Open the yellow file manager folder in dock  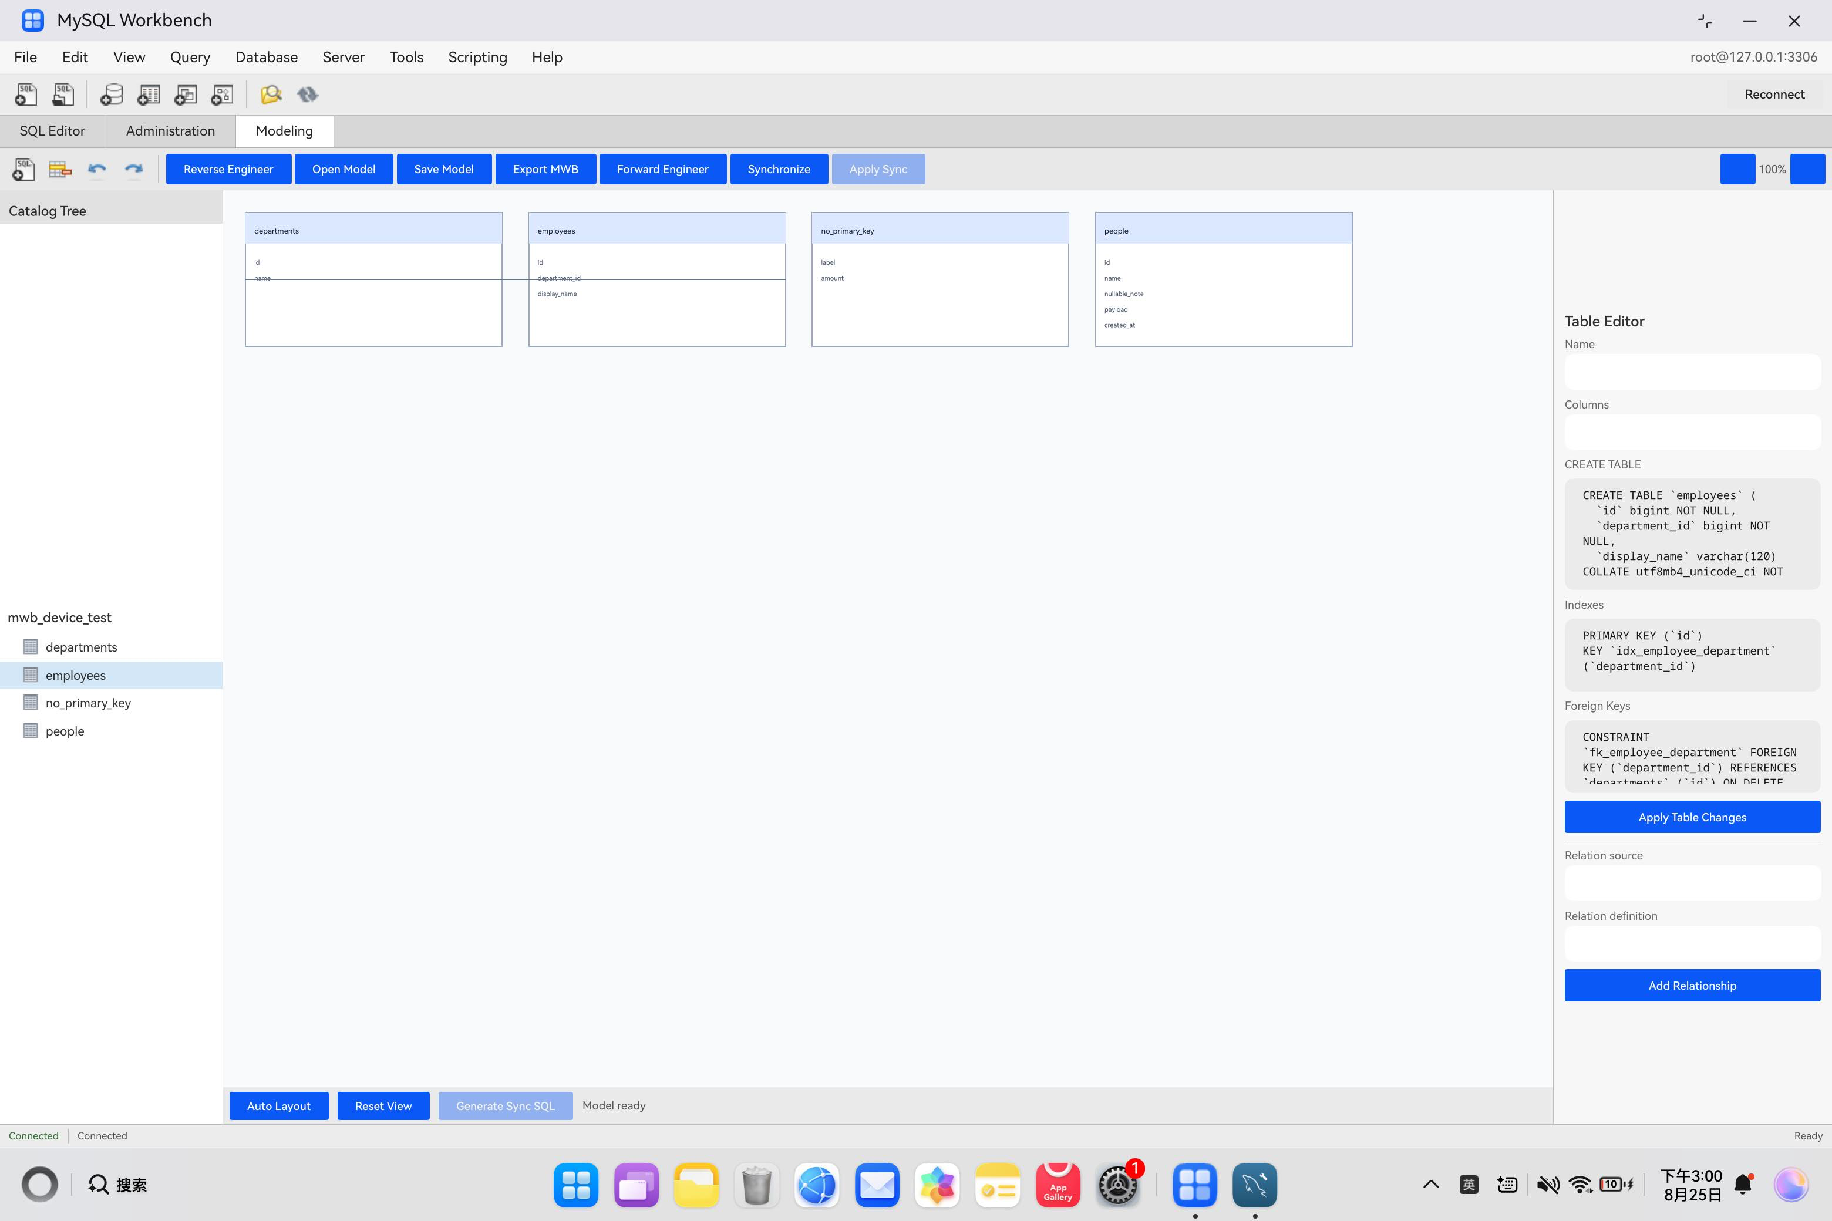click(696, 1185)
